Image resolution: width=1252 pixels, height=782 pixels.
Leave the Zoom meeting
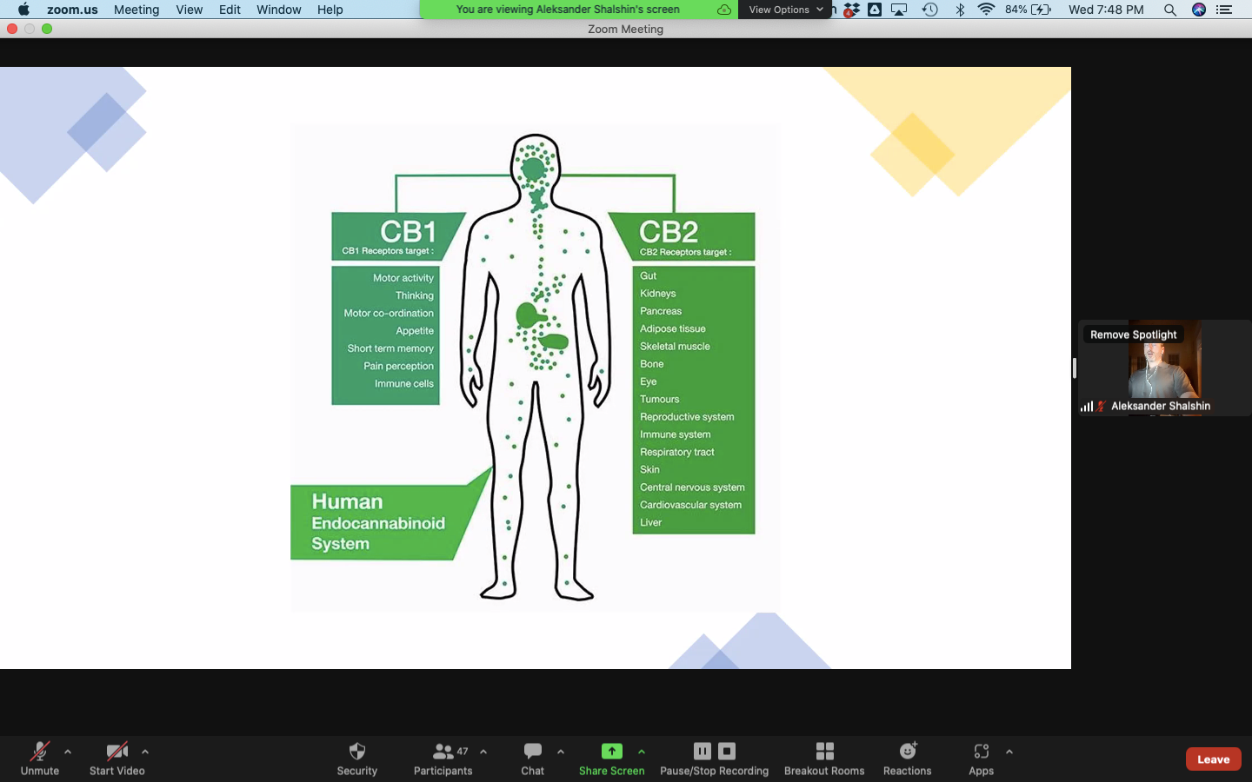click(x=1214, y=759)
